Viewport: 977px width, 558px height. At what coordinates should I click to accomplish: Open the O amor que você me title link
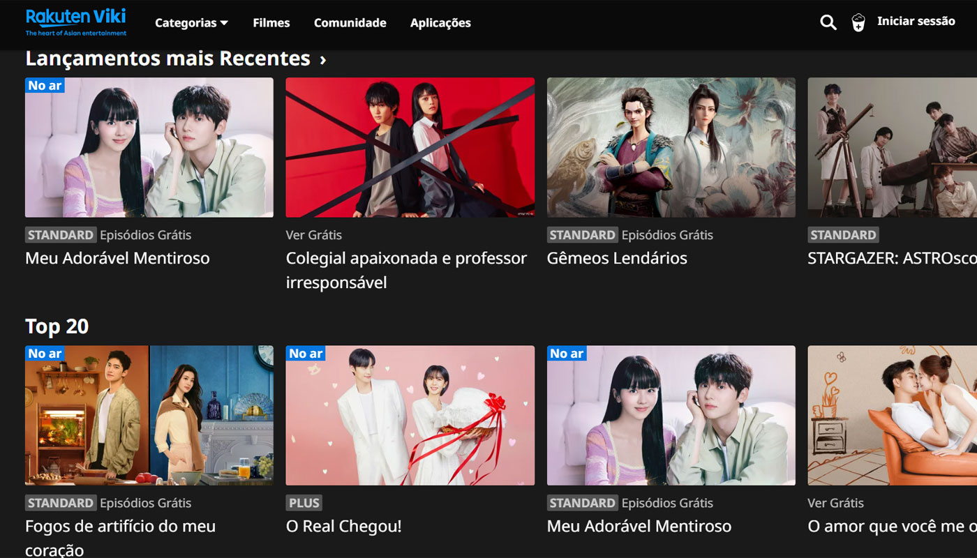pyautogui.click(x=891, y=526)
